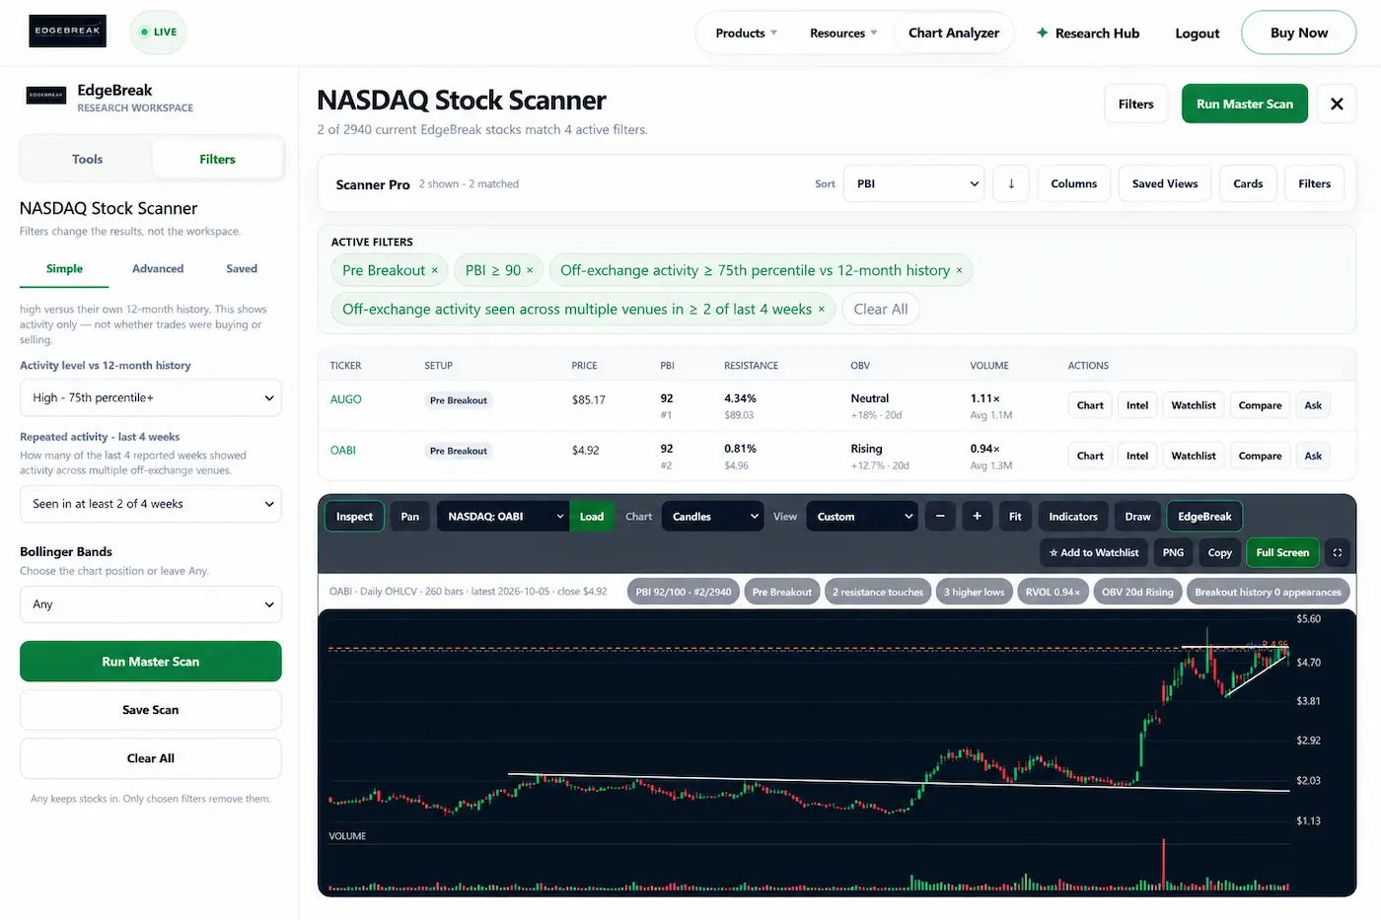The width and height of the screenshot is (1381, 920).
Task: Enable Inspect mode on chart
Action: pyautogui.click(x=354, y=517)
